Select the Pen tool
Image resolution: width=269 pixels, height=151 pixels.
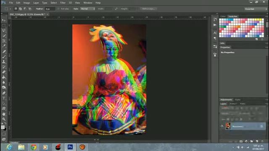(x=4, y=93)
